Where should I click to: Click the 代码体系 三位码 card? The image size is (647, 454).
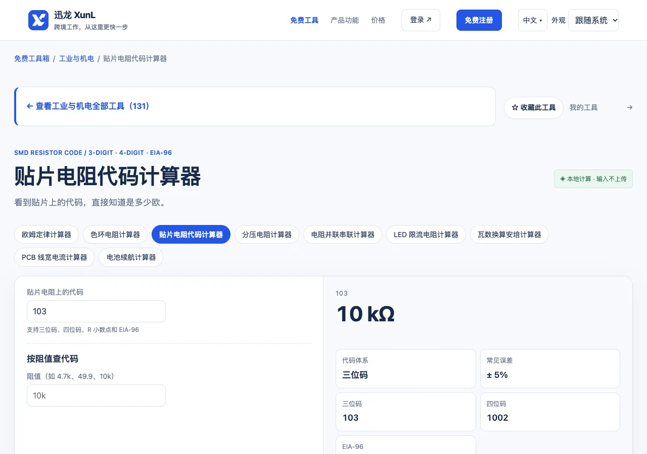point(406,369)
